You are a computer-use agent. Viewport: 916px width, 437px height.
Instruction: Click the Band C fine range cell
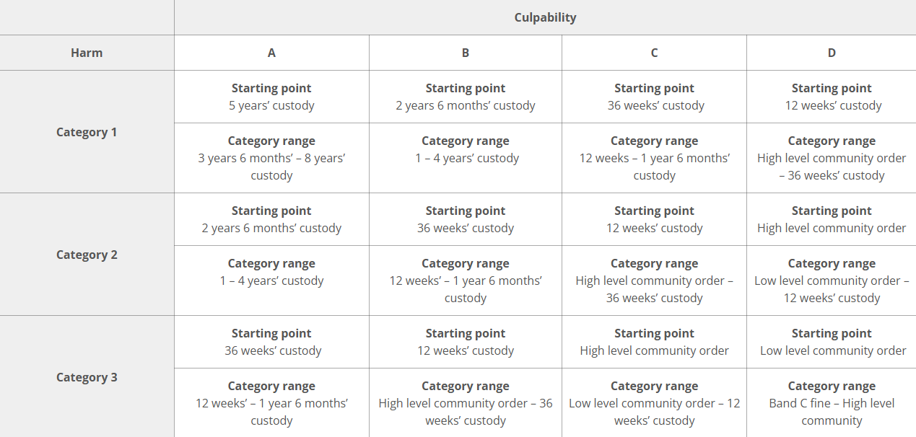point(832,403)
